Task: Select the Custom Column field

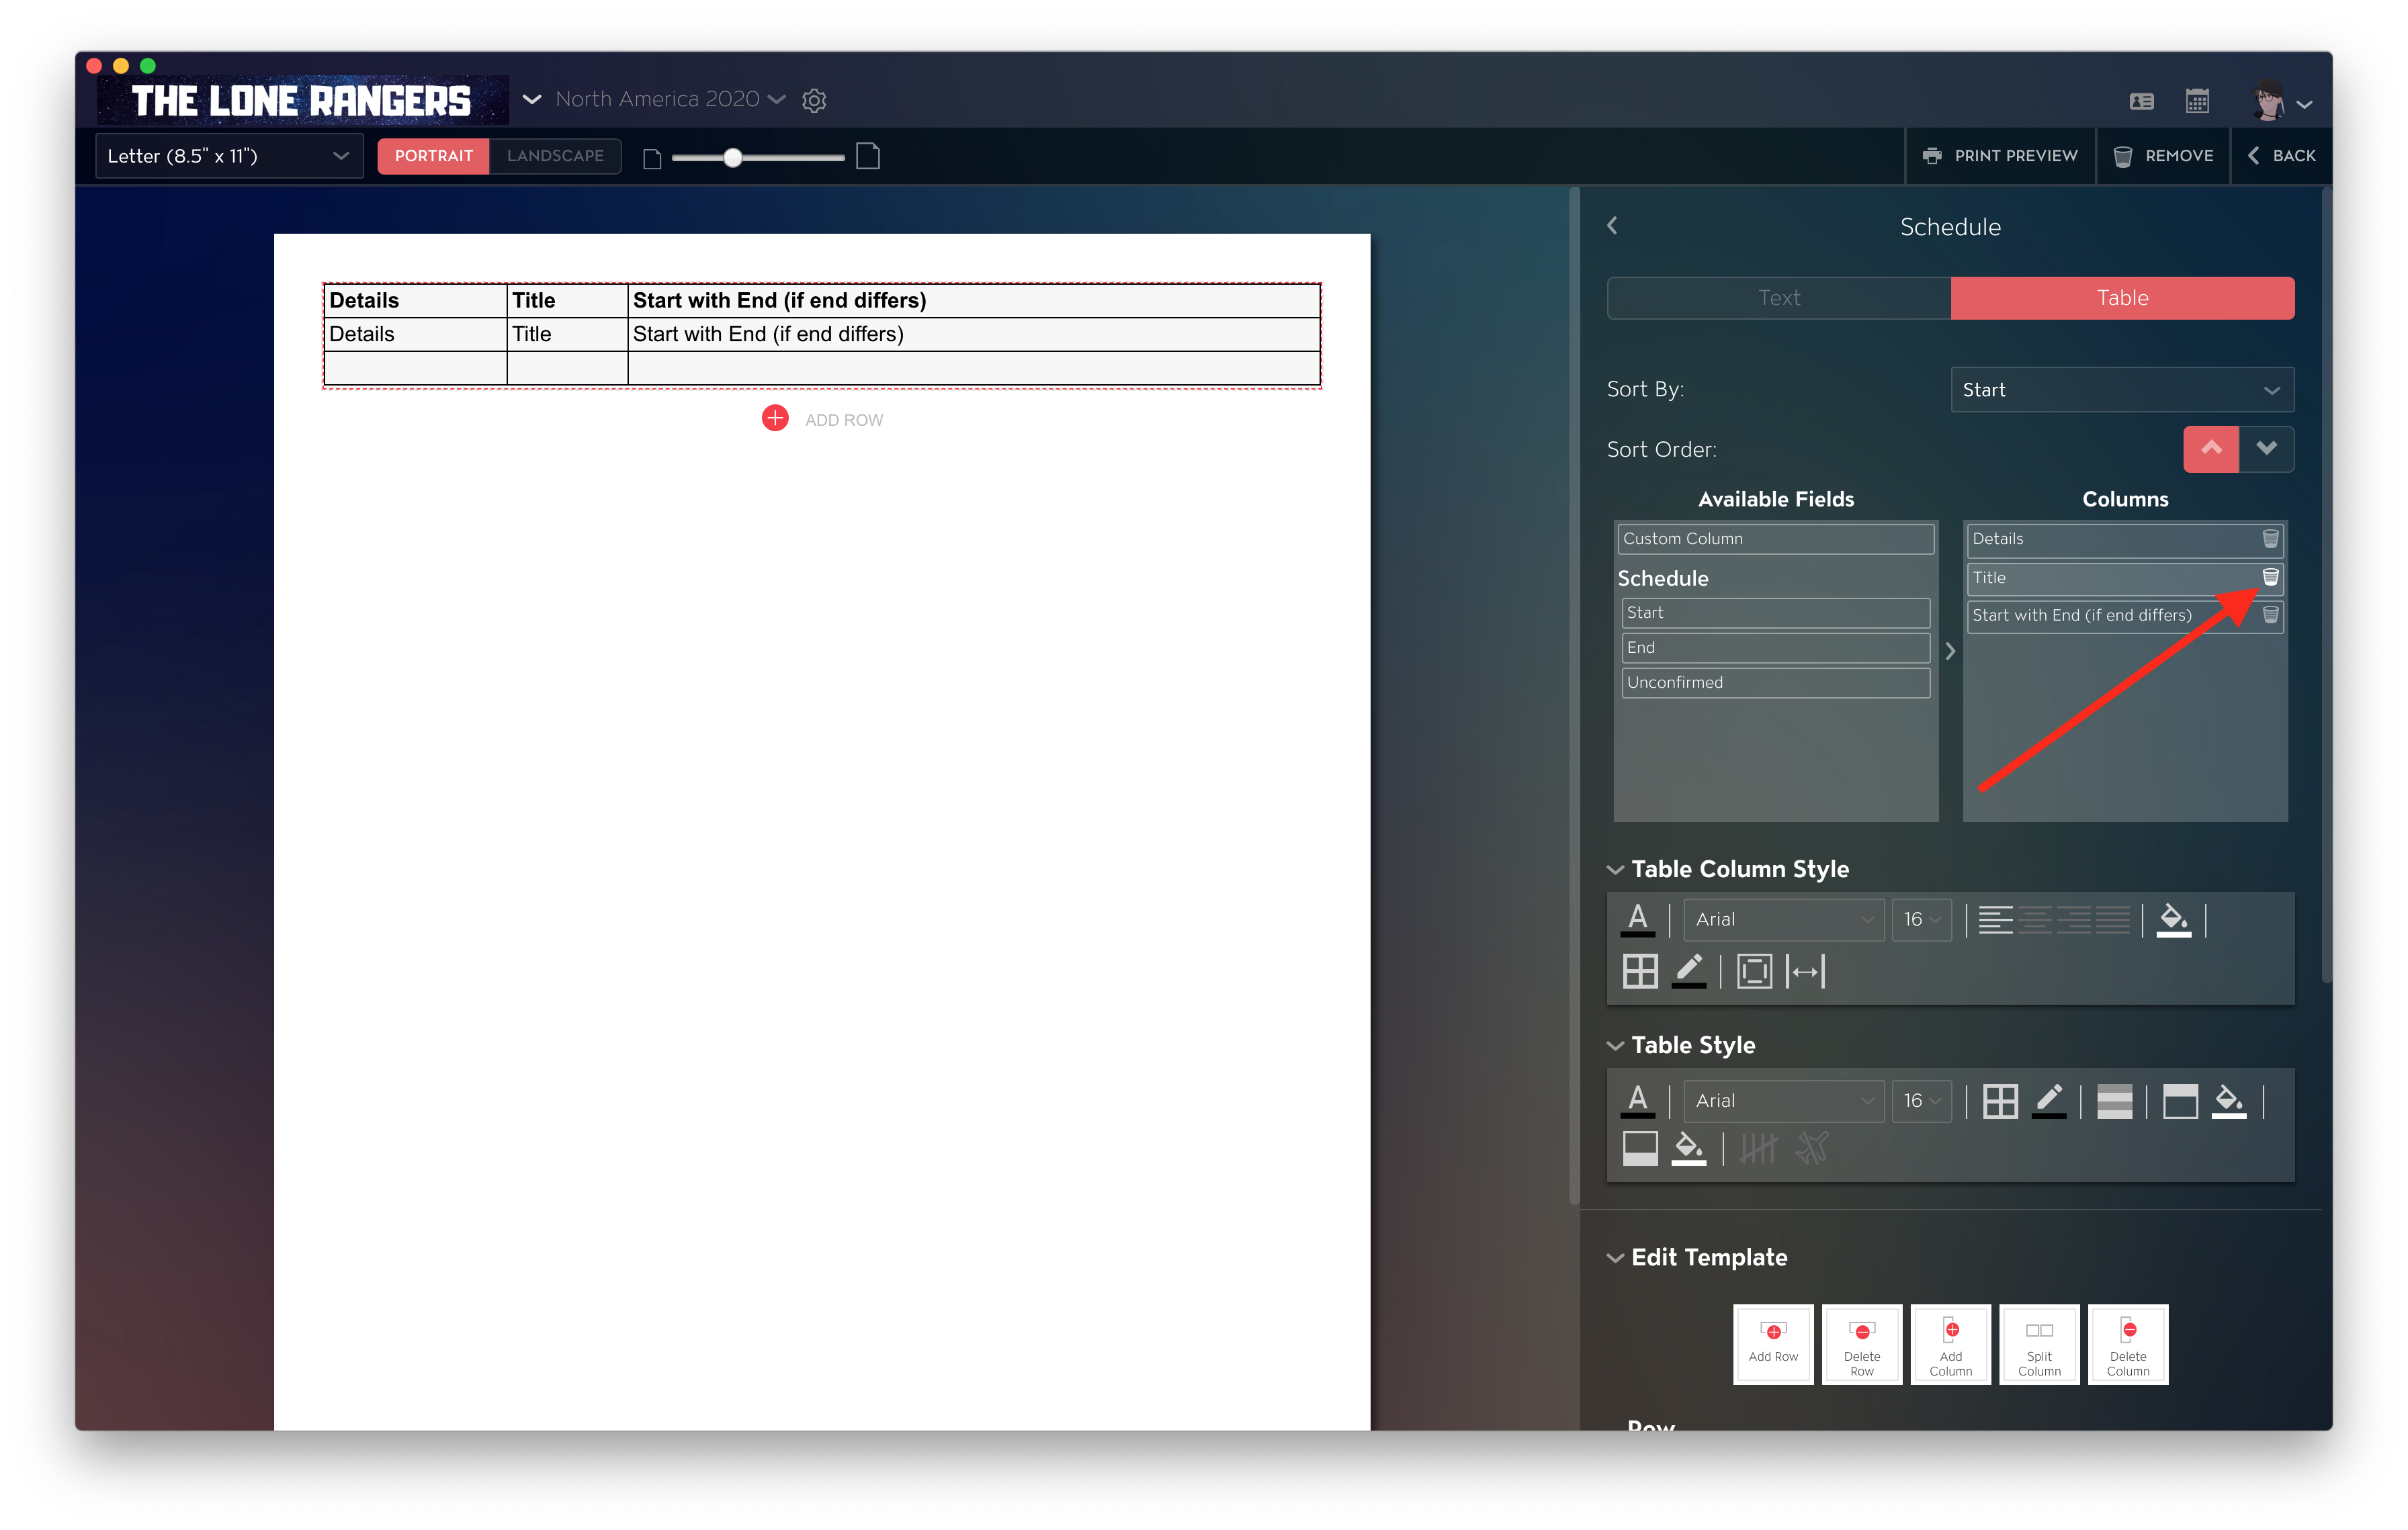Action: (1775, 539)
